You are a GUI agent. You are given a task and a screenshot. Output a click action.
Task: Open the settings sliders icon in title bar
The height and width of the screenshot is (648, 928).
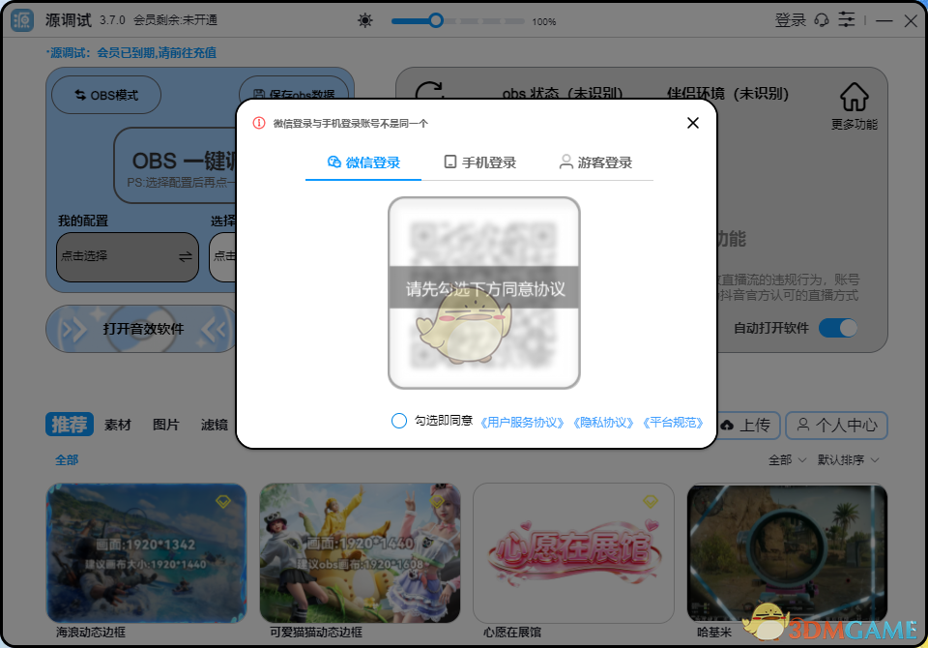847,19
